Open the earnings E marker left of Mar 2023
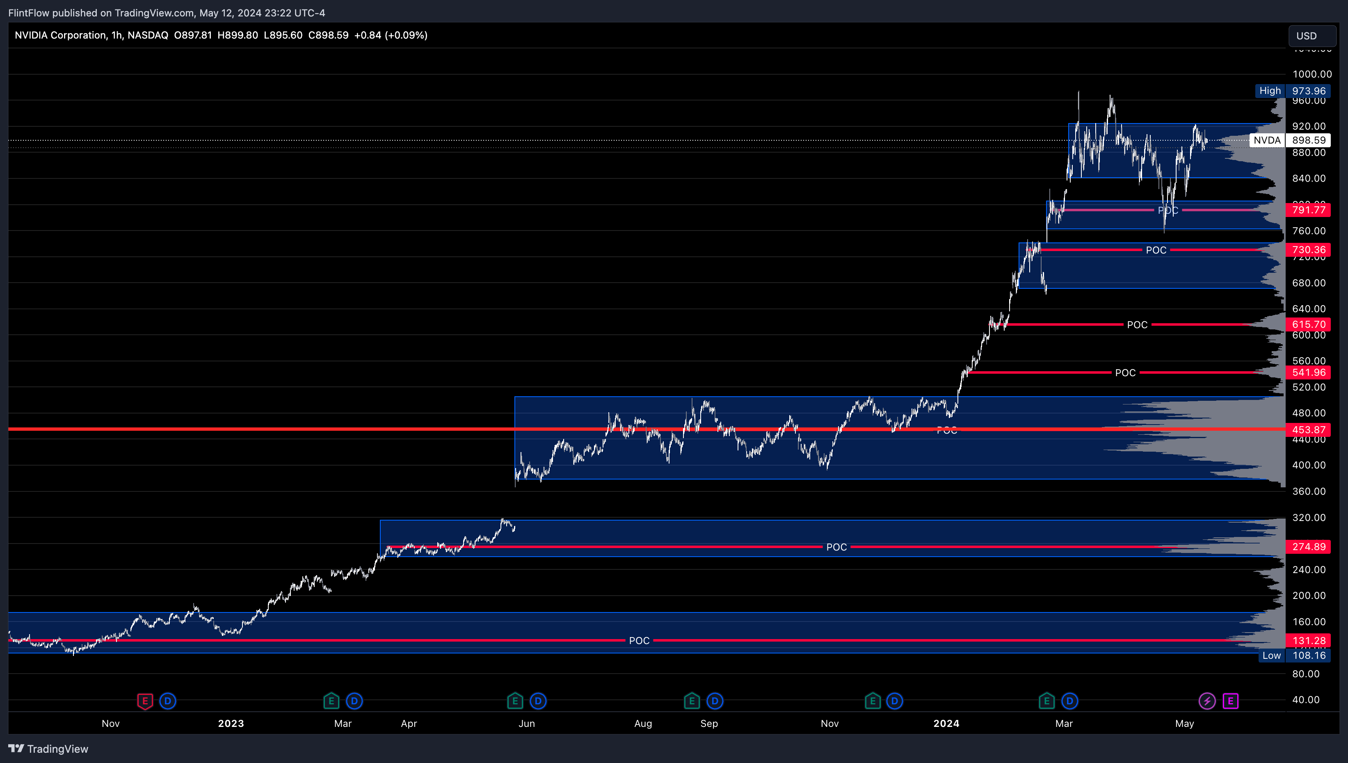1348x763 pixels. click(331, 701)
